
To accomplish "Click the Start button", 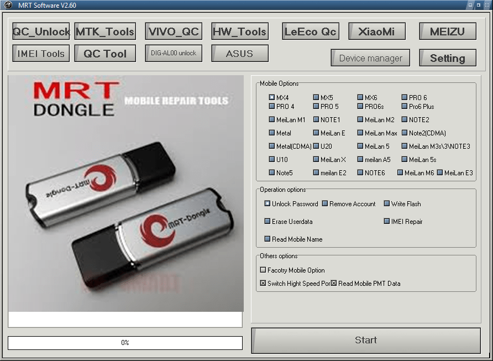I will pyautogui.click(x=366, y=341).
